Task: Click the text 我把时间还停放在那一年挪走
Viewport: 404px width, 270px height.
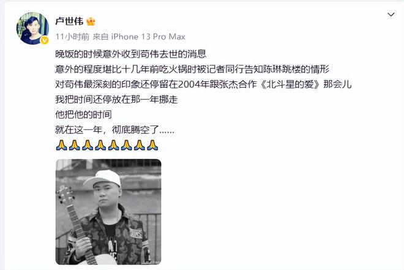Action: click(116, 99)
